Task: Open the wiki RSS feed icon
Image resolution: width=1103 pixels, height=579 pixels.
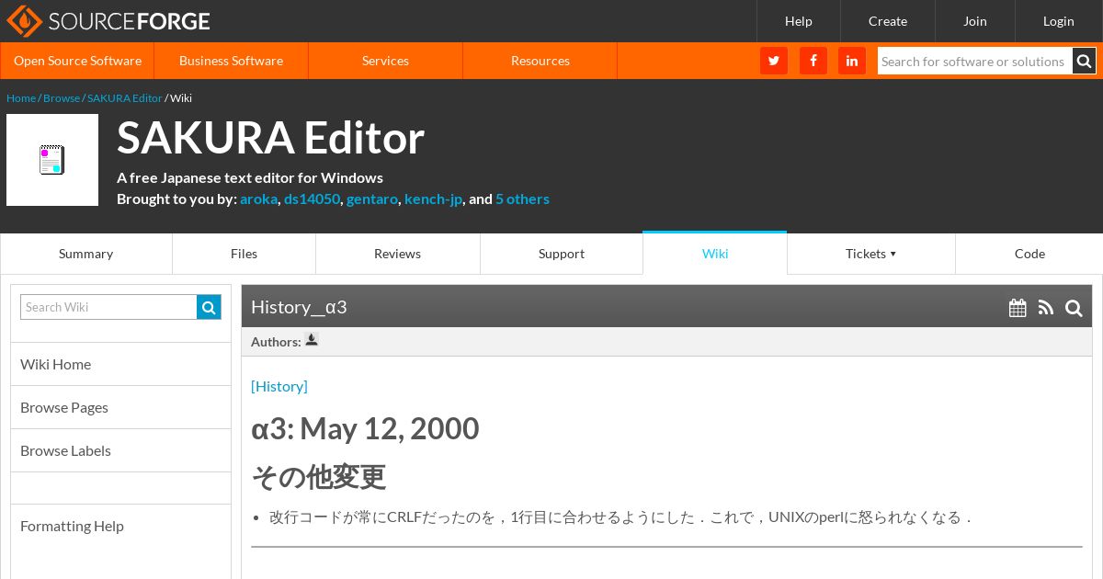Action: 1046,308
